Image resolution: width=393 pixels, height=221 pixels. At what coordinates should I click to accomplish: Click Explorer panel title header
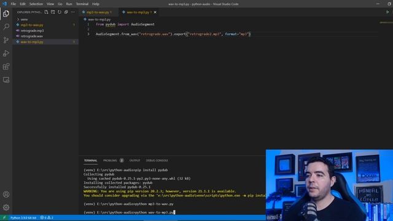tap(29, 12)
